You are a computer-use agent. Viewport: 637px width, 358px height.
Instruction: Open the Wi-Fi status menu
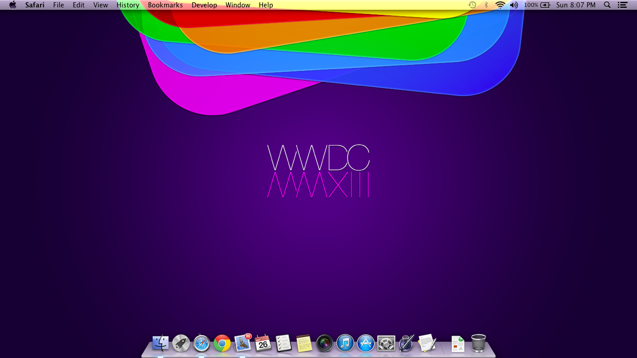click(x=500, y=5)
